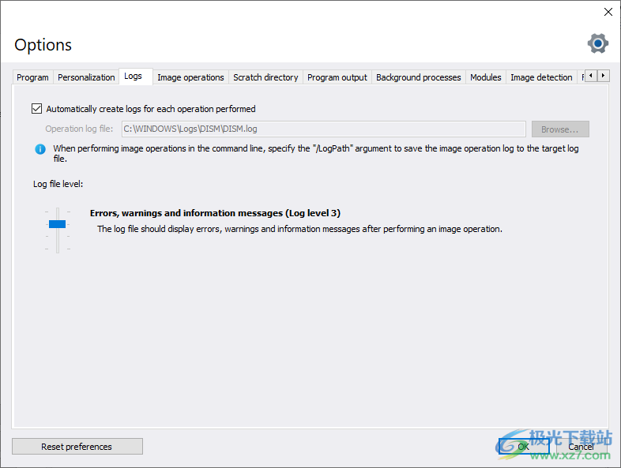Click the settings gear icon
Image resolution: width=621 pixels, height=468 pixels.
pyautogui.click(x=598, y=44)
